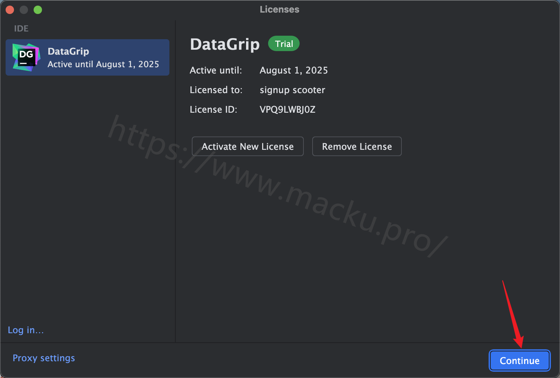560x378 pixels.
Task: Click the license ID value VPQ9LWBJ0Z
Action: (x=288, y=110)
